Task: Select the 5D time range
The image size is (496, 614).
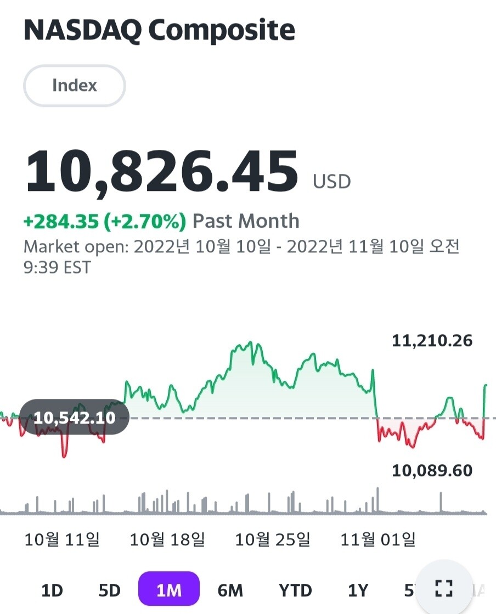Action: [x=109, y=590]
